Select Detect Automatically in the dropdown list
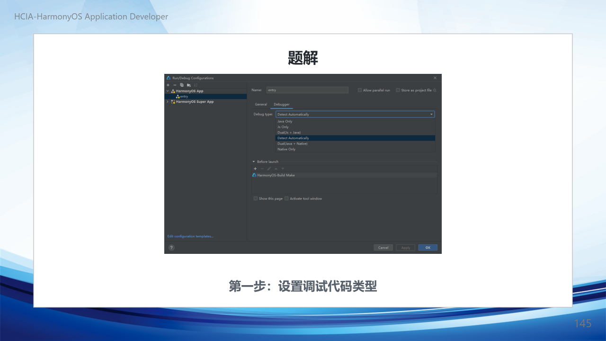This screenshot has height=341, width=606. (356, 138)
